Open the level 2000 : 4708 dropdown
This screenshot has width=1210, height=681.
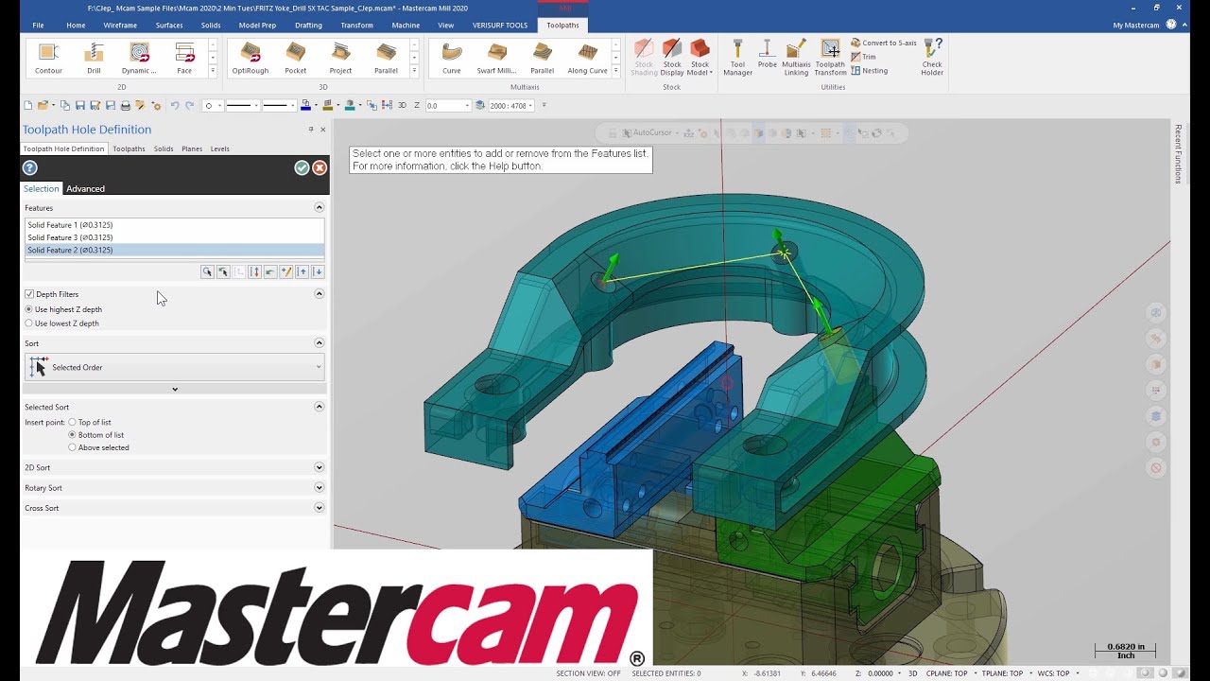point(531,106)
